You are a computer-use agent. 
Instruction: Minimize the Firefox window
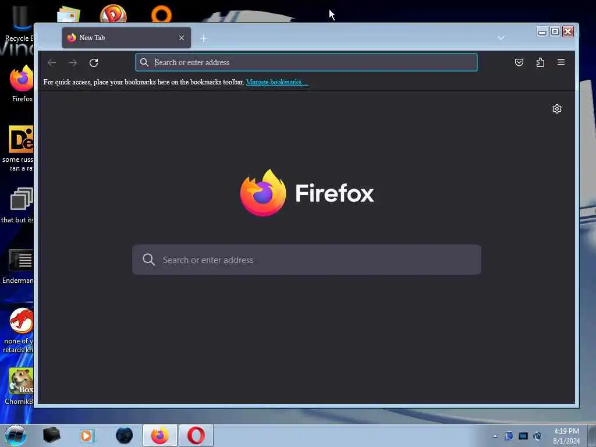coord(542,31)
